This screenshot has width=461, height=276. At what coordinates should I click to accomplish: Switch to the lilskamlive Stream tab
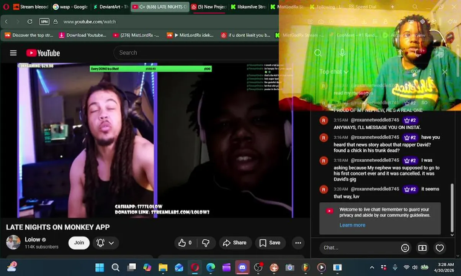[x=248, y=7]
